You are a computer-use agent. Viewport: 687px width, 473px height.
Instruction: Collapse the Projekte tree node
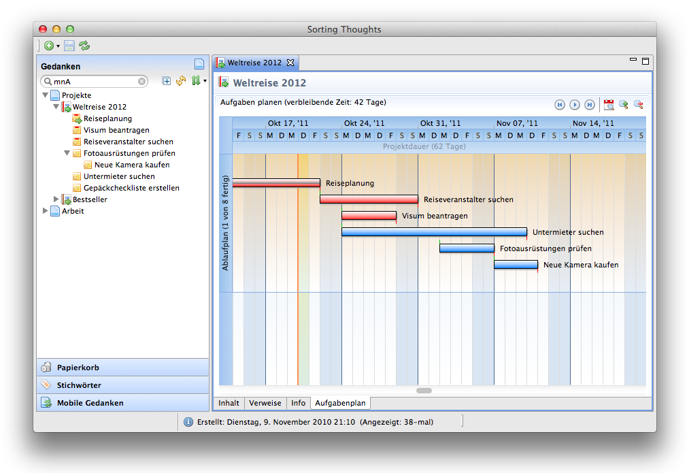[x=46, y=96]
